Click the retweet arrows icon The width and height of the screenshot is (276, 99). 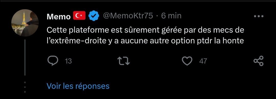(124, 61)
